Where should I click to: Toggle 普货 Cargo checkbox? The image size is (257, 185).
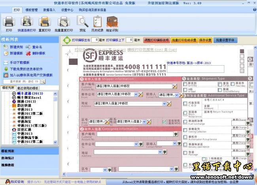219,84
